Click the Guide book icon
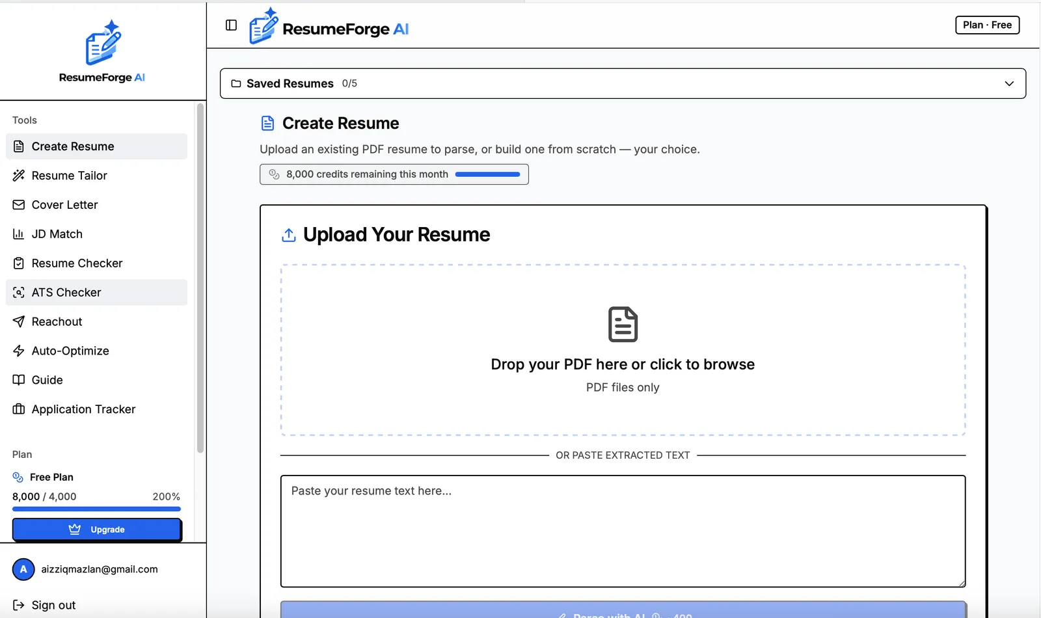Screen dimensions: 1041x618 coord(19,380)
